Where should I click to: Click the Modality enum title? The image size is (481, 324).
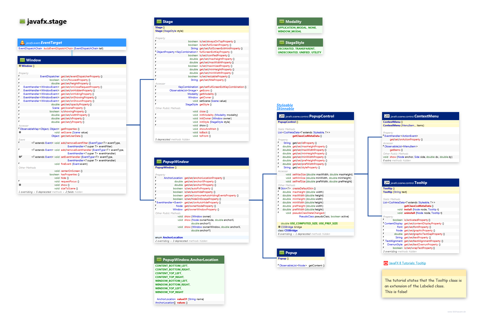click(x=293, y=22)
